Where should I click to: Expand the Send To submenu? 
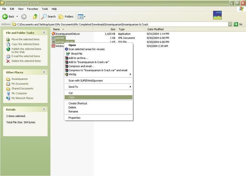click(130, 87)
